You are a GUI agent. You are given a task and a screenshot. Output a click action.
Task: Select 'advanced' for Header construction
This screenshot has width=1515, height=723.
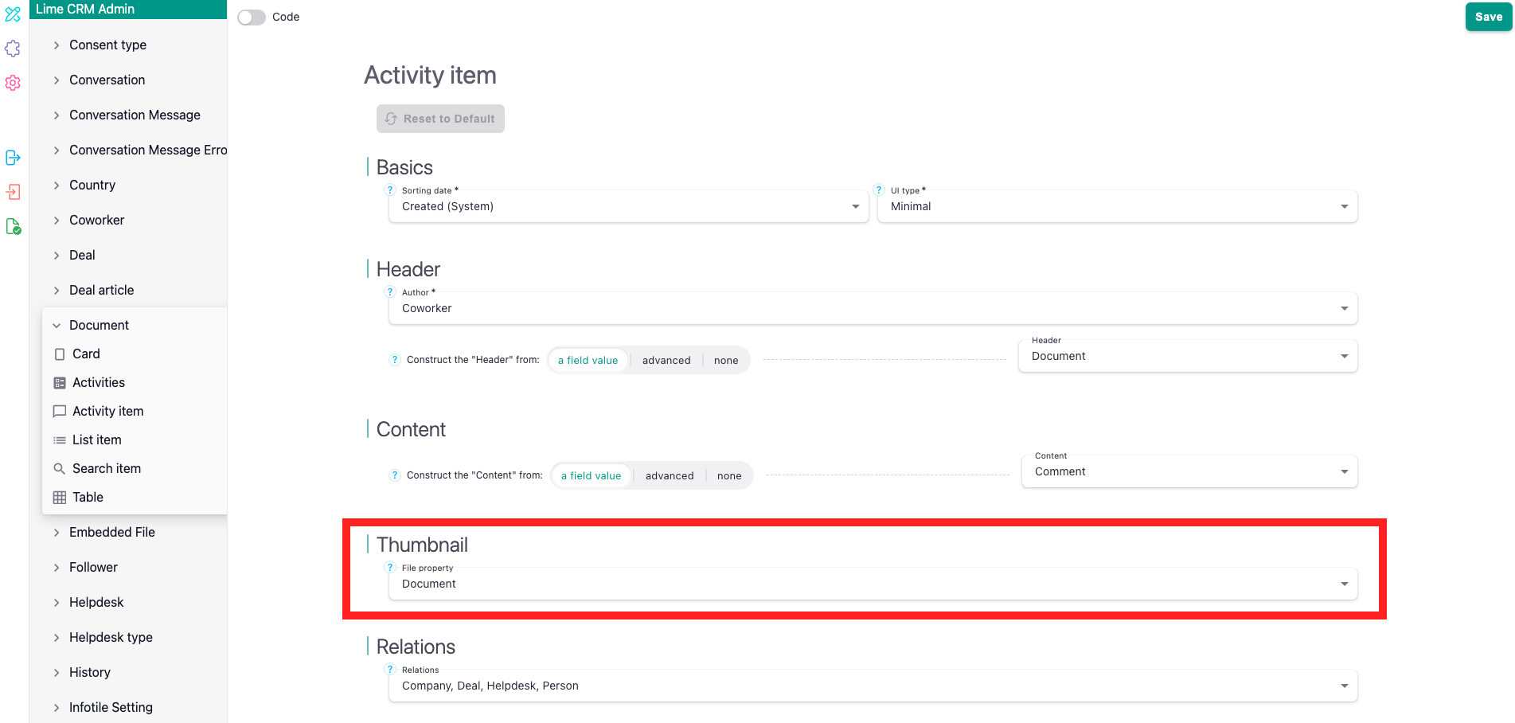tap(666, 361)
